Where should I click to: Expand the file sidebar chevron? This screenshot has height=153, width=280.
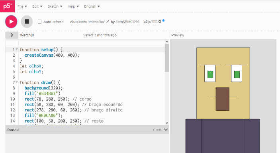tap(12, 35)
